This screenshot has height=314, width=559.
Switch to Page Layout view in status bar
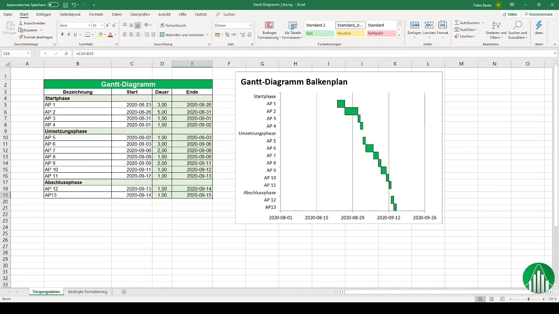tap(491, 299)
